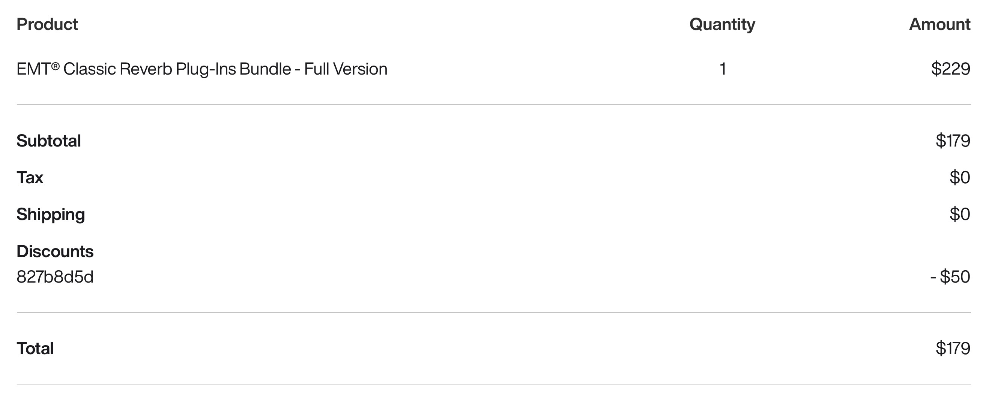998x398 pixels.
Task: Click the divider line below the product row
Action: tap(494, 105)
